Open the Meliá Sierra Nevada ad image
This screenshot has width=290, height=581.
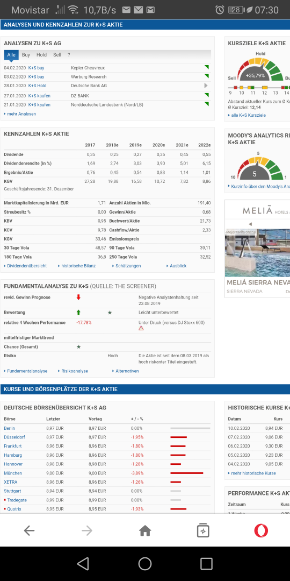[257, 253]
